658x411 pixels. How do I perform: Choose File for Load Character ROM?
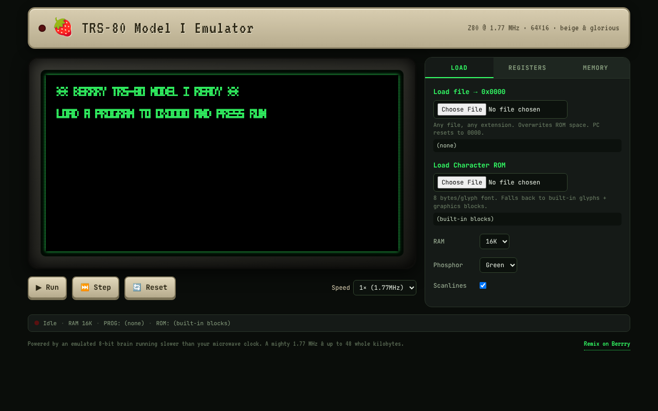[x=462, y=182]
